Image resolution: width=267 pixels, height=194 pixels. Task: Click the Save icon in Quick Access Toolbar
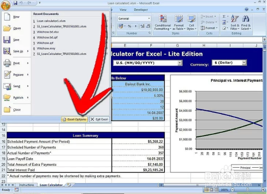coord(15,3)
